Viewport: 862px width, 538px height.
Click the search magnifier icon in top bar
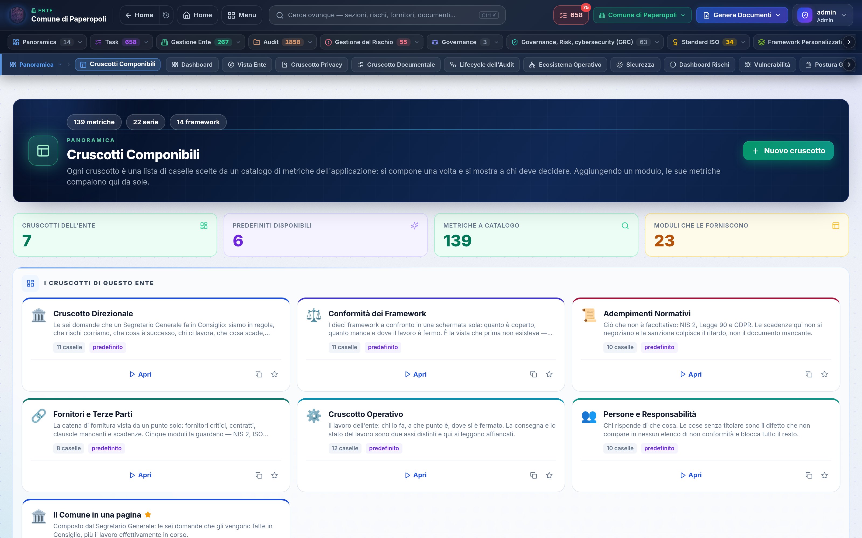coord(280,15)
